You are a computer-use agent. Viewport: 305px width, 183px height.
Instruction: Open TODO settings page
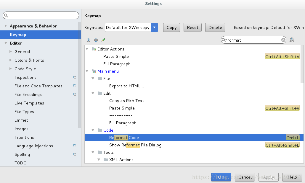(20, 163)
